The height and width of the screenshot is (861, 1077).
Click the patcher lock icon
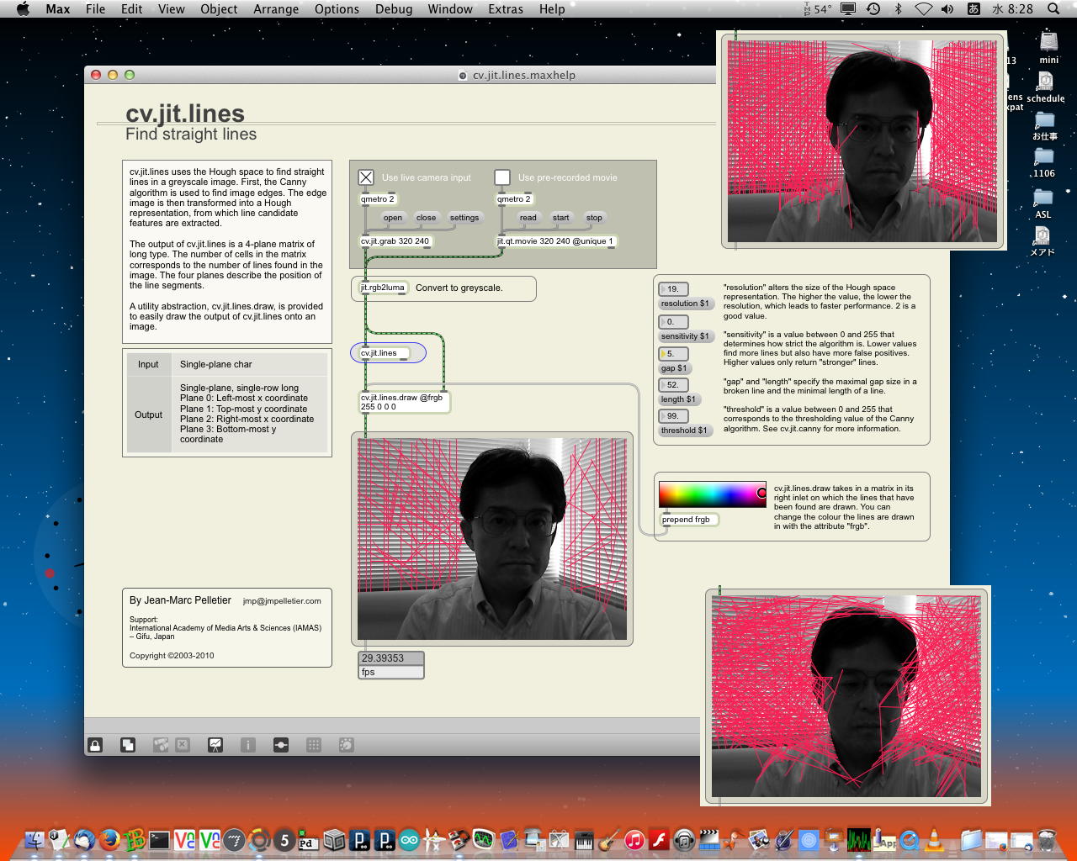pos(95,745)
